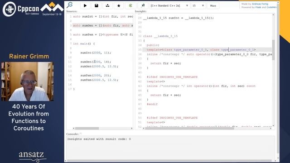Click insight pane scroll down arrow
Screen dimensions: 290x163
pyautogui.click(x=273, y=125)
